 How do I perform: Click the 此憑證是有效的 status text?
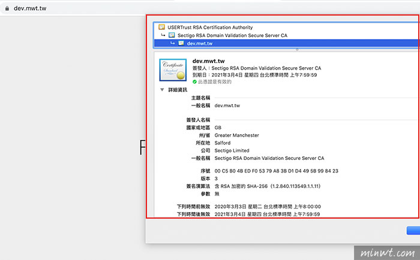pyautogui.click(x=215, y=82)
